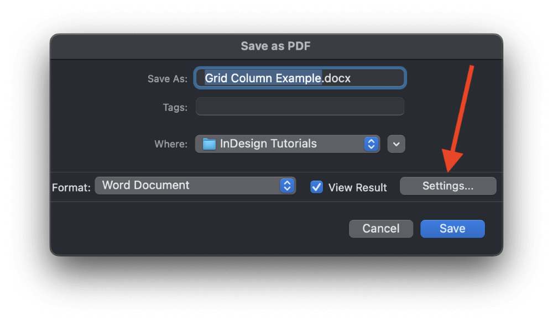The image size is (553, 322).
Task: Toggle the View Result label text
Action: pyautogui.click(x=357, y=187)
